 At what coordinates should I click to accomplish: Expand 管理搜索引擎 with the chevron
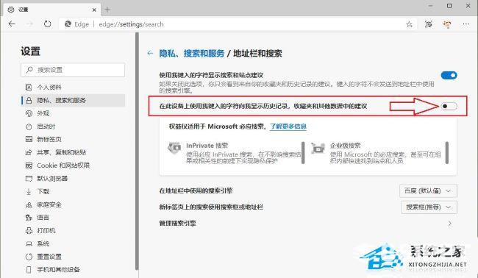coord(450,224)
